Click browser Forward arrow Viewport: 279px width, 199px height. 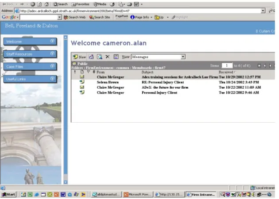(x=22, y=4)
